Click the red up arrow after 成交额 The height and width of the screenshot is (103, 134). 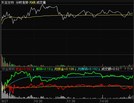(x=121, y=69)
